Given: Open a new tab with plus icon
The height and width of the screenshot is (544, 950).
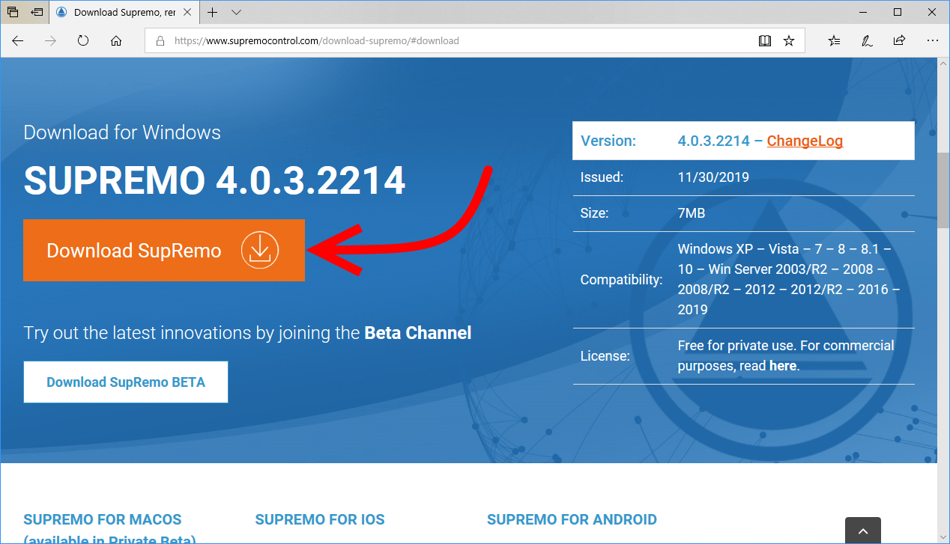Looking at the screenshot, I should pyautogui.click(x=213, y=12).
